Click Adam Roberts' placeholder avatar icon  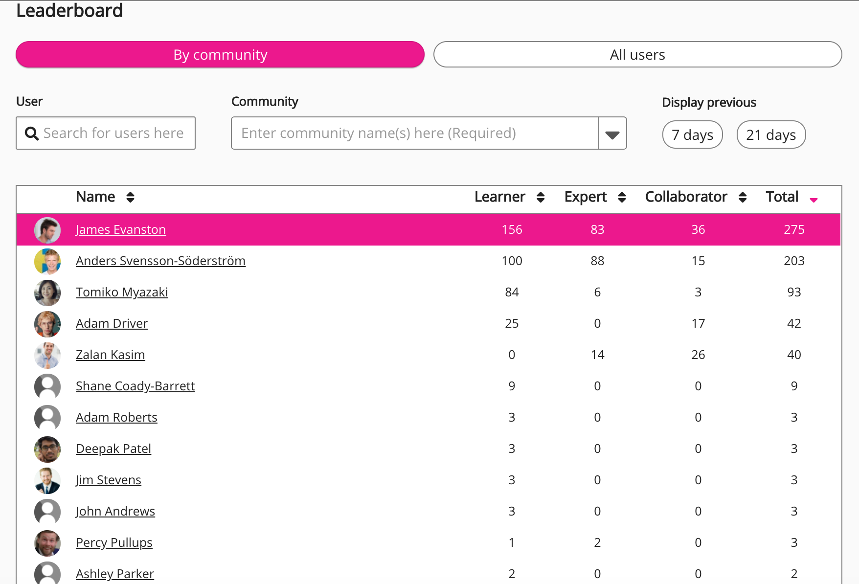(x=47, y=418)
